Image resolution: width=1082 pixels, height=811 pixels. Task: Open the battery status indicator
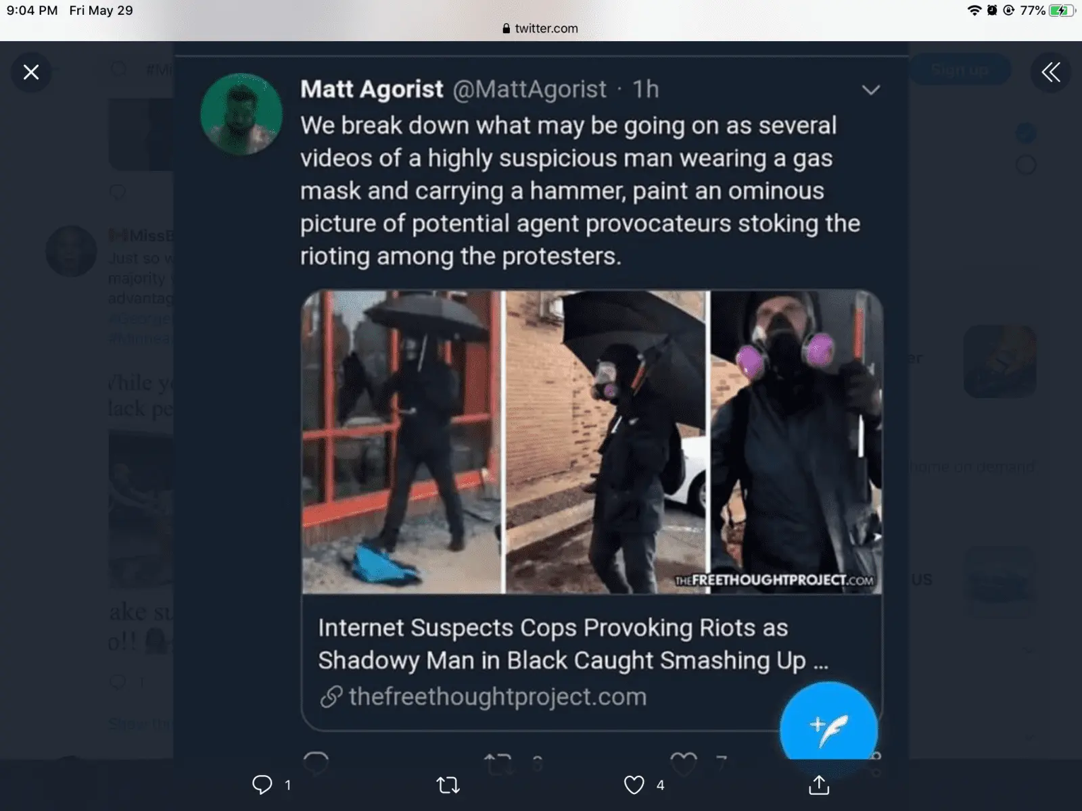coord(1061,11)
